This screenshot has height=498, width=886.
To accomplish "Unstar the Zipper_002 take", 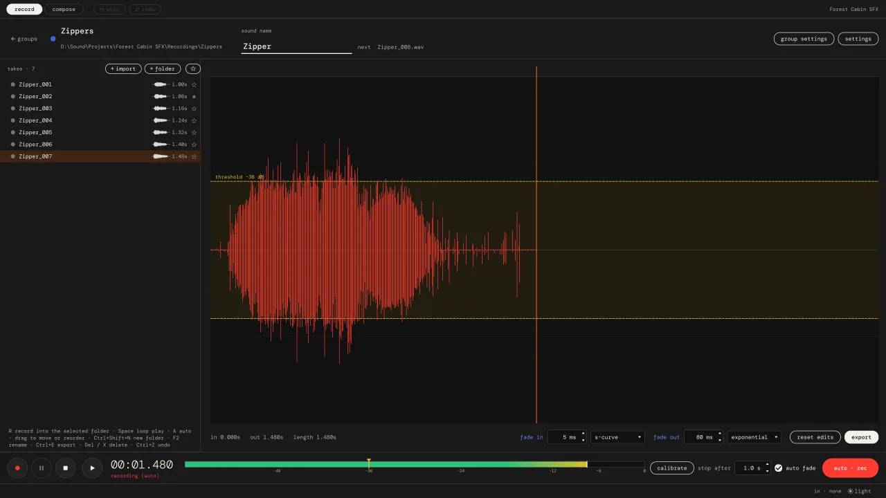I will (x=194, y=96).
